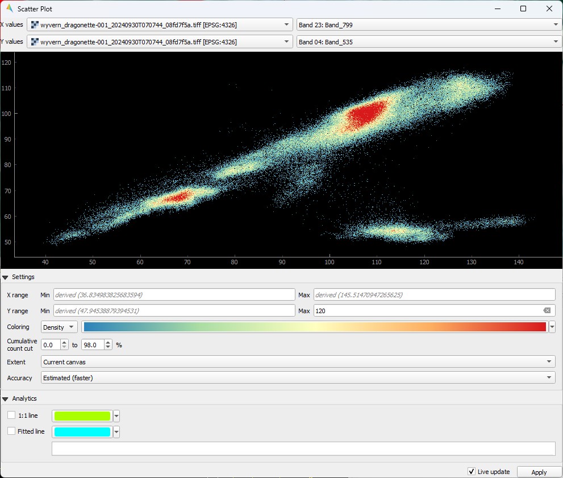Pick the green 1:1 line color

coord(82,416)
